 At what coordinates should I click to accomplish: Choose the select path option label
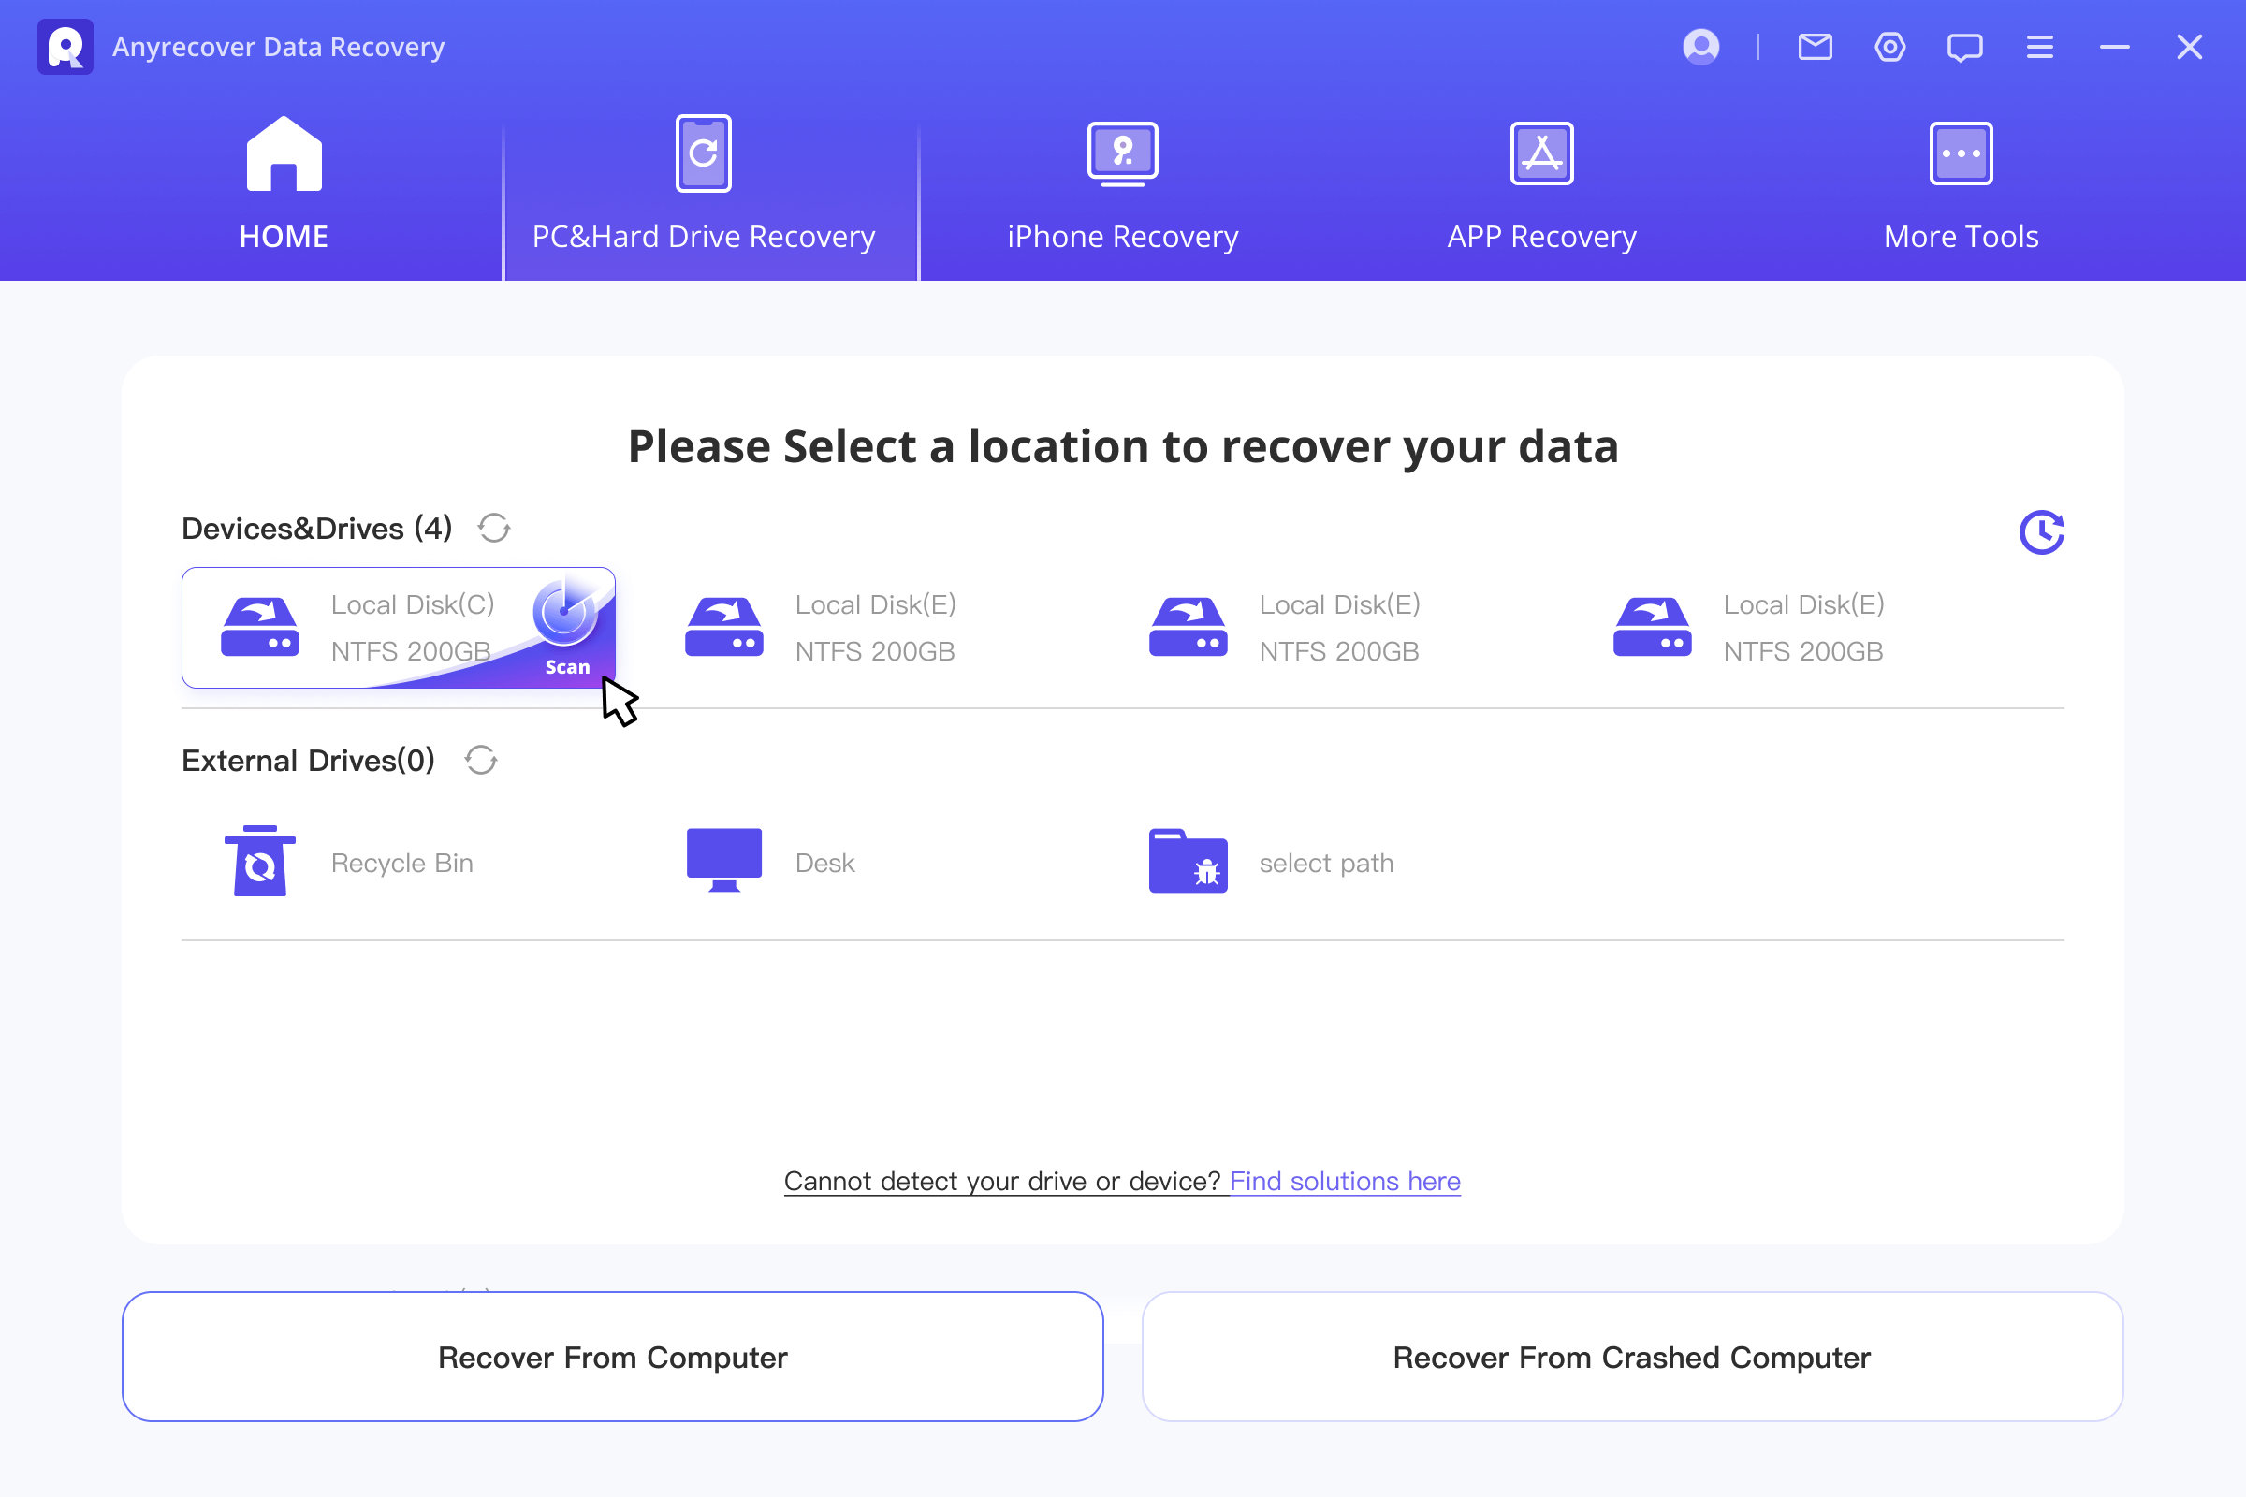point(1326,863)
